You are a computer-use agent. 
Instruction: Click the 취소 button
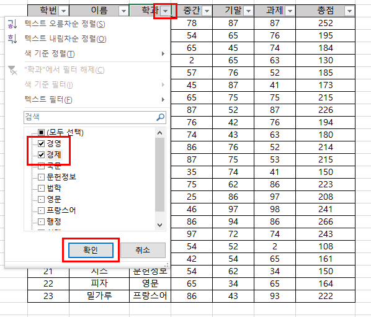coord(143,250)
